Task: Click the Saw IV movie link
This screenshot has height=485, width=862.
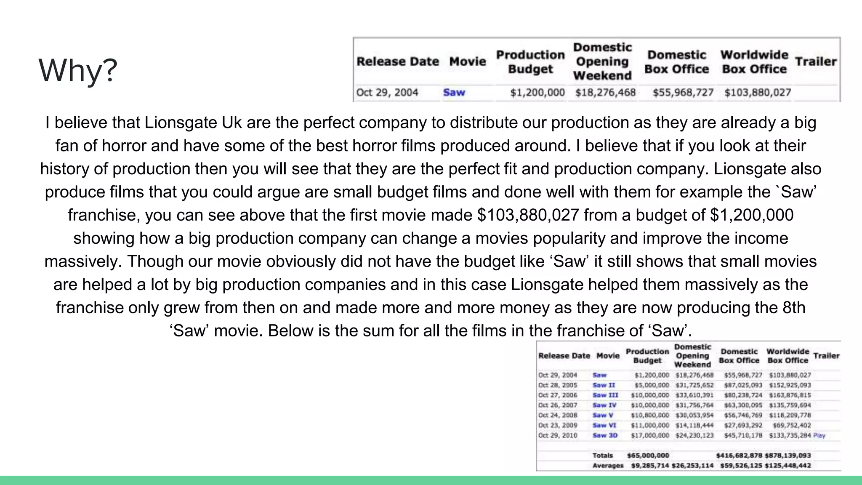Action: [604, 405]
